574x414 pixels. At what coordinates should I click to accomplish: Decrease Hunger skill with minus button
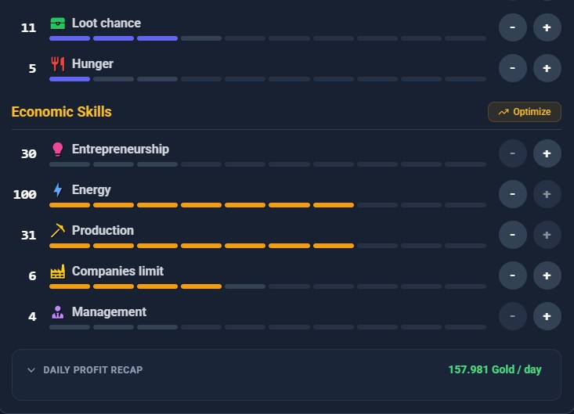pyautogui.click(x=512, y=68)
